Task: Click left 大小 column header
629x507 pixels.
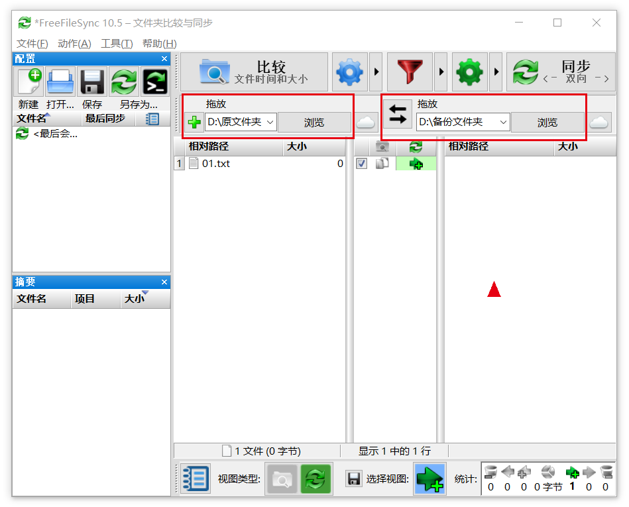Action: point(314,146)
